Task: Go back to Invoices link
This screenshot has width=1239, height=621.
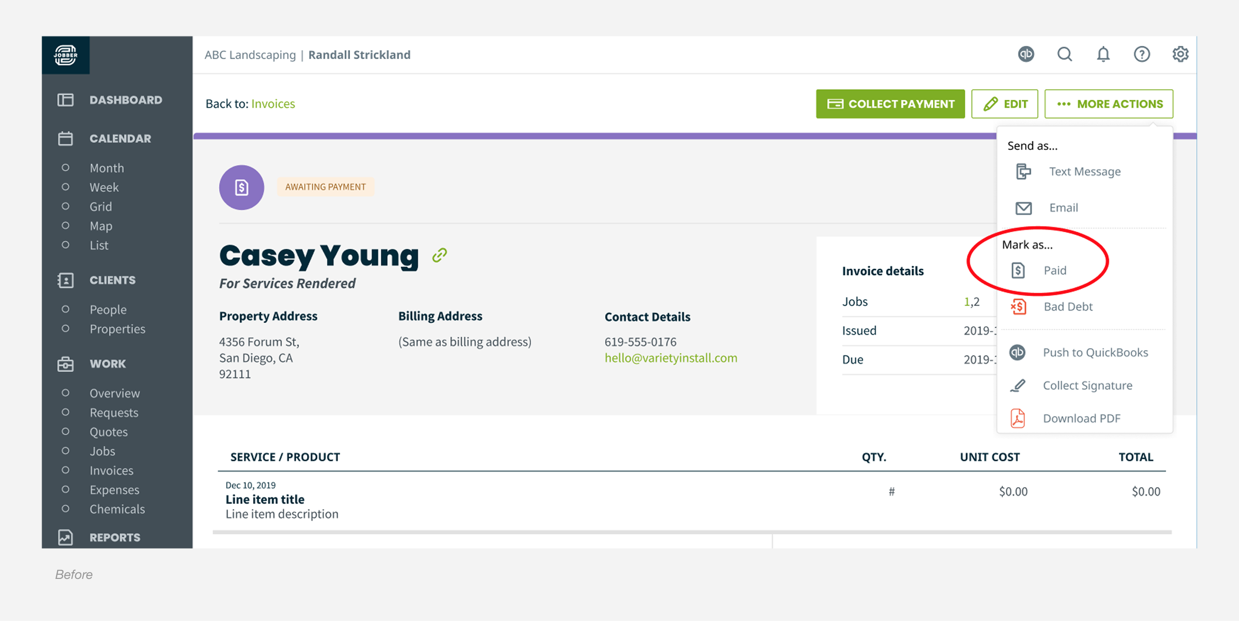Action: pos(272,104)
